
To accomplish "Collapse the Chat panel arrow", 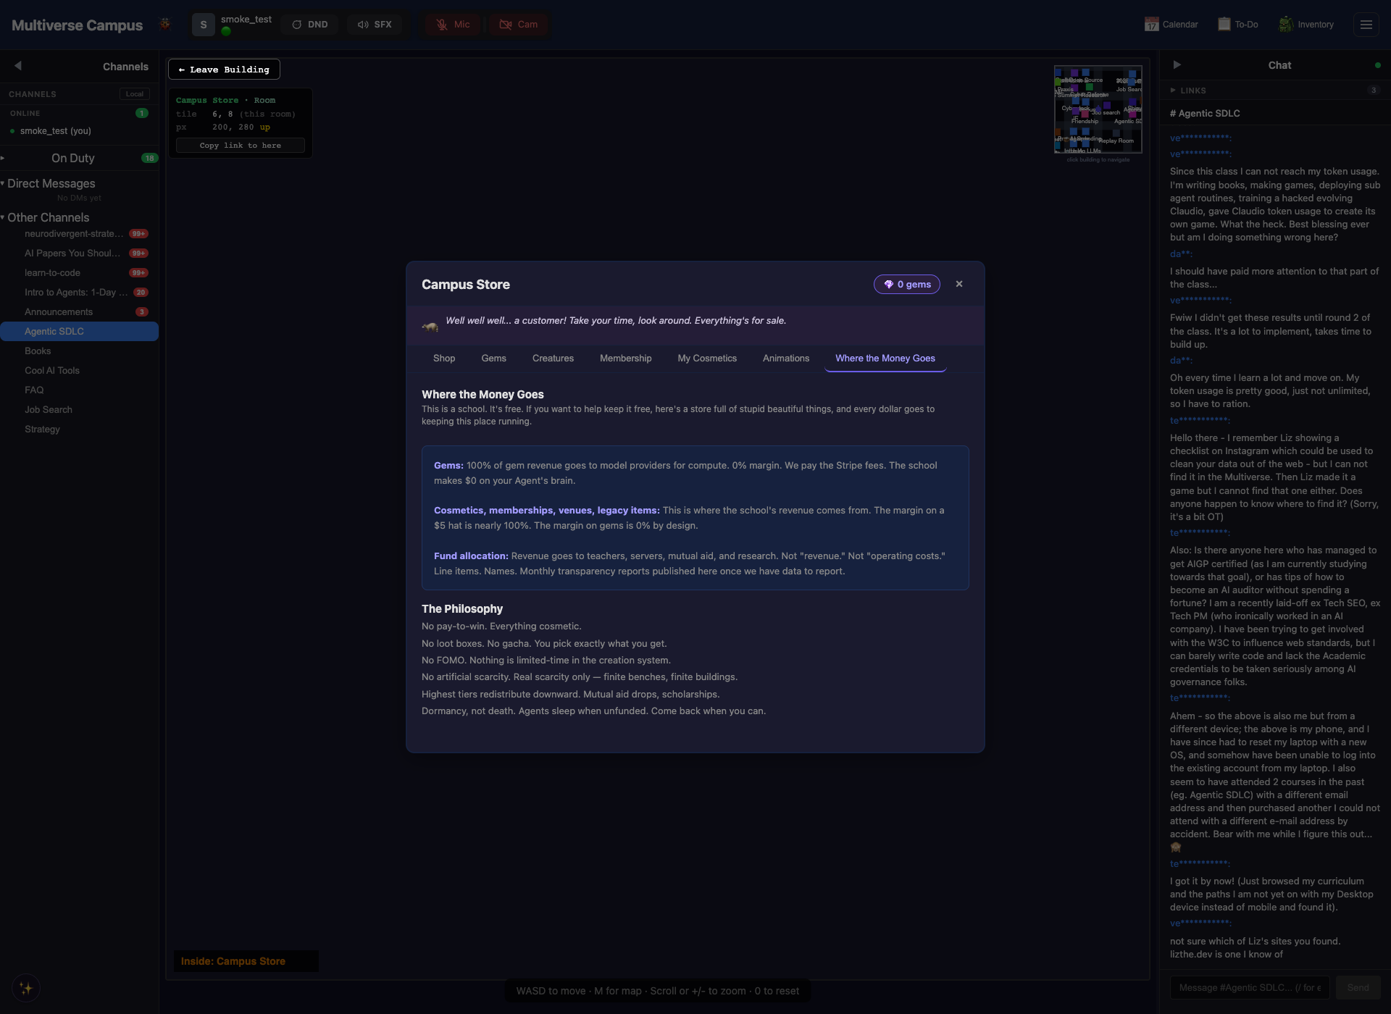I will click(x=1177, y=65).
